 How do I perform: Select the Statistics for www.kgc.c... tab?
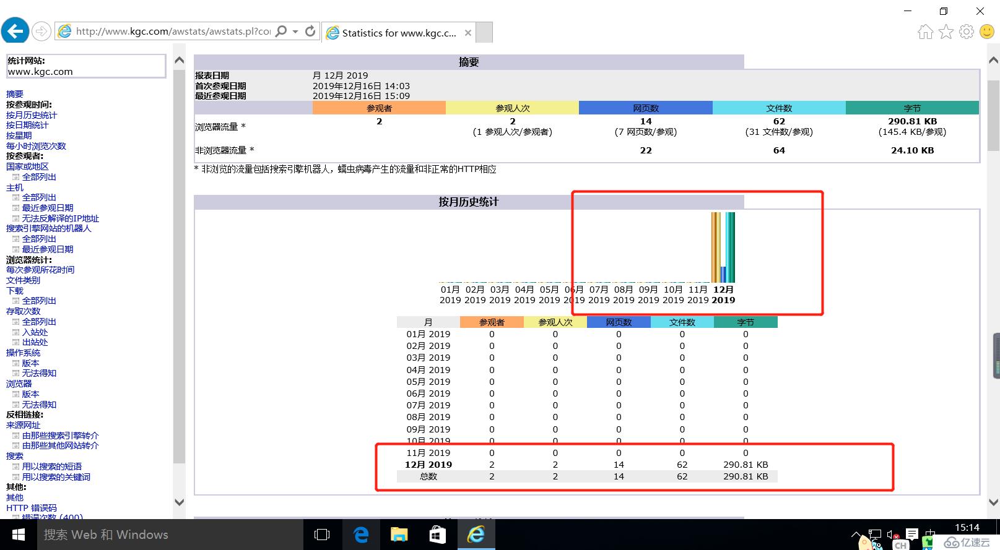399,33
